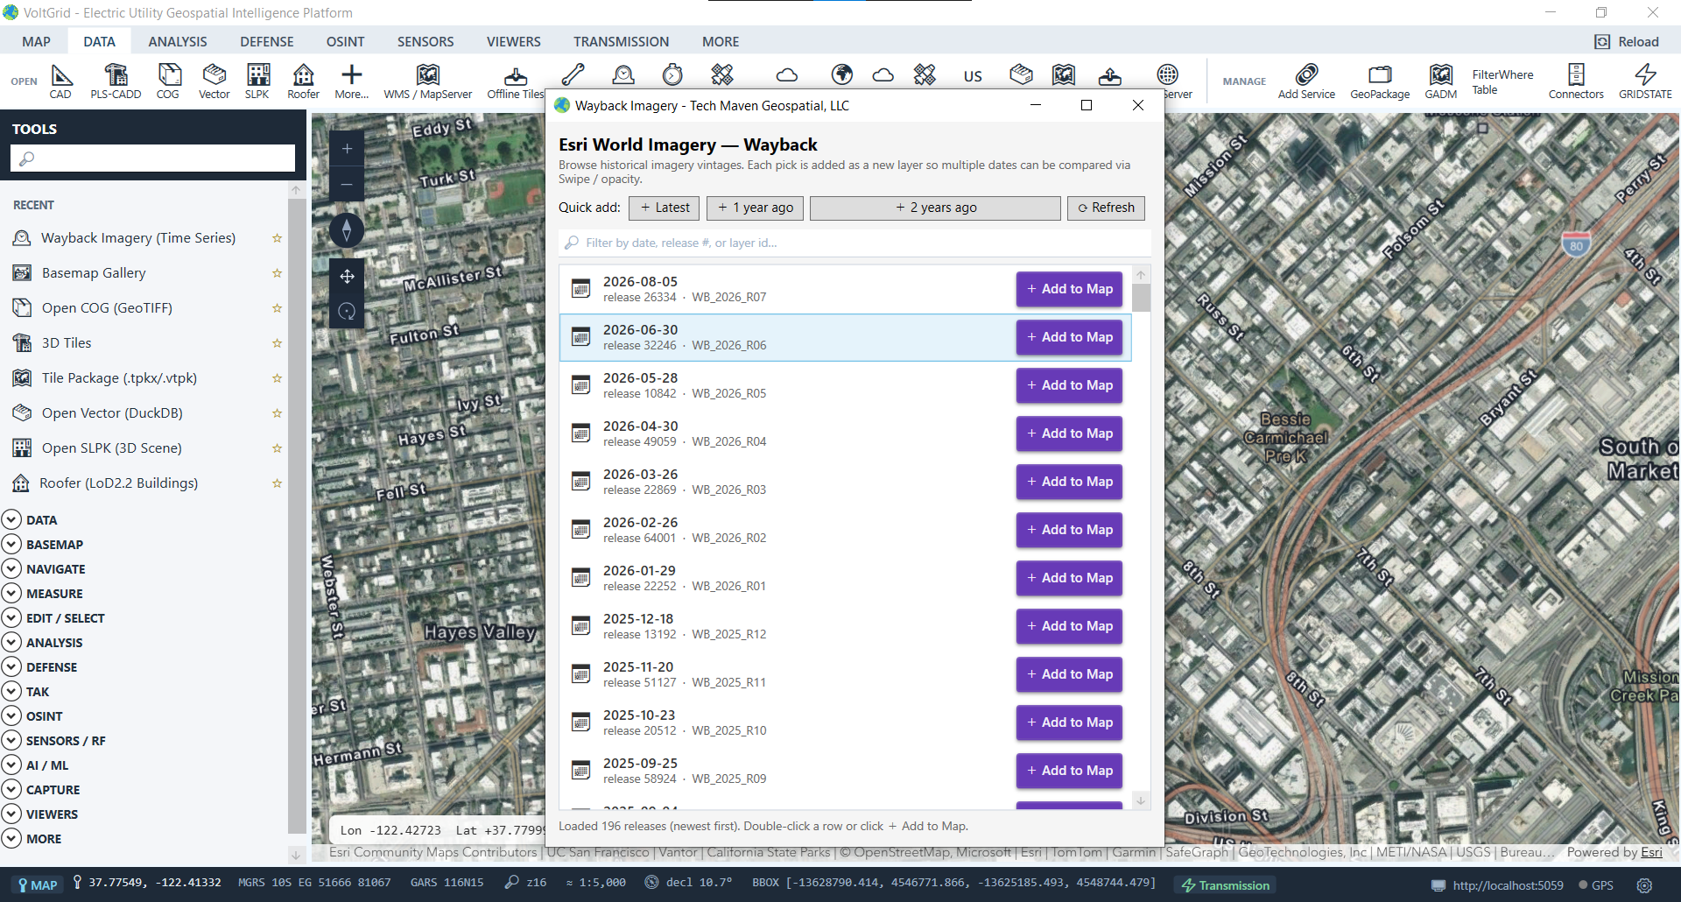
Task: Toggle favorite star for Roofer
Action: click(277, 483)
